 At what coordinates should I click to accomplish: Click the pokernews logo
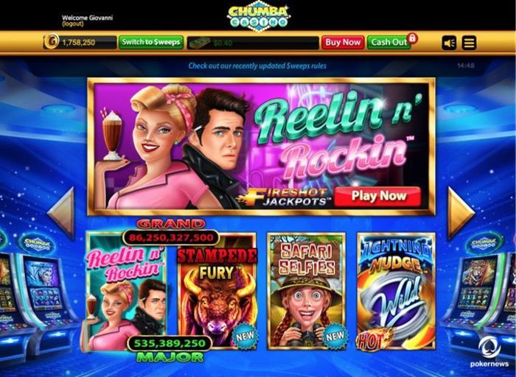(x=489, y=353)
